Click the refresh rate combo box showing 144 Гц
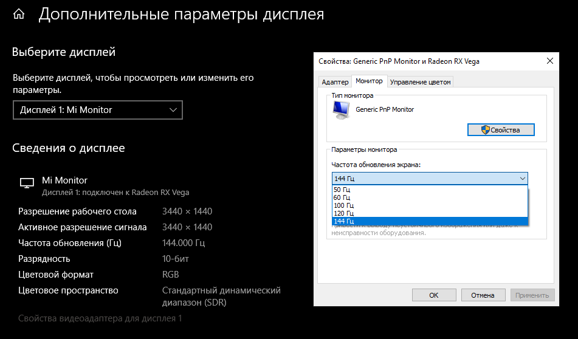The width and height of the screenshot is (578, 339). pyautogui.click(x=430, y=179)
